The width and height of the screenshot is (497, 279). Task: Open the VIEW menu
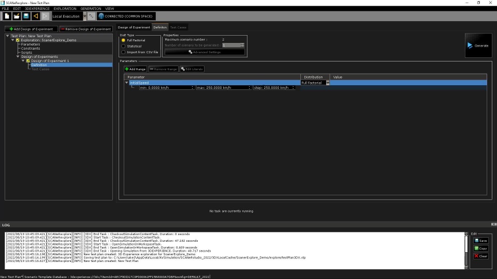pyautogui.click(x=109, y=9)
